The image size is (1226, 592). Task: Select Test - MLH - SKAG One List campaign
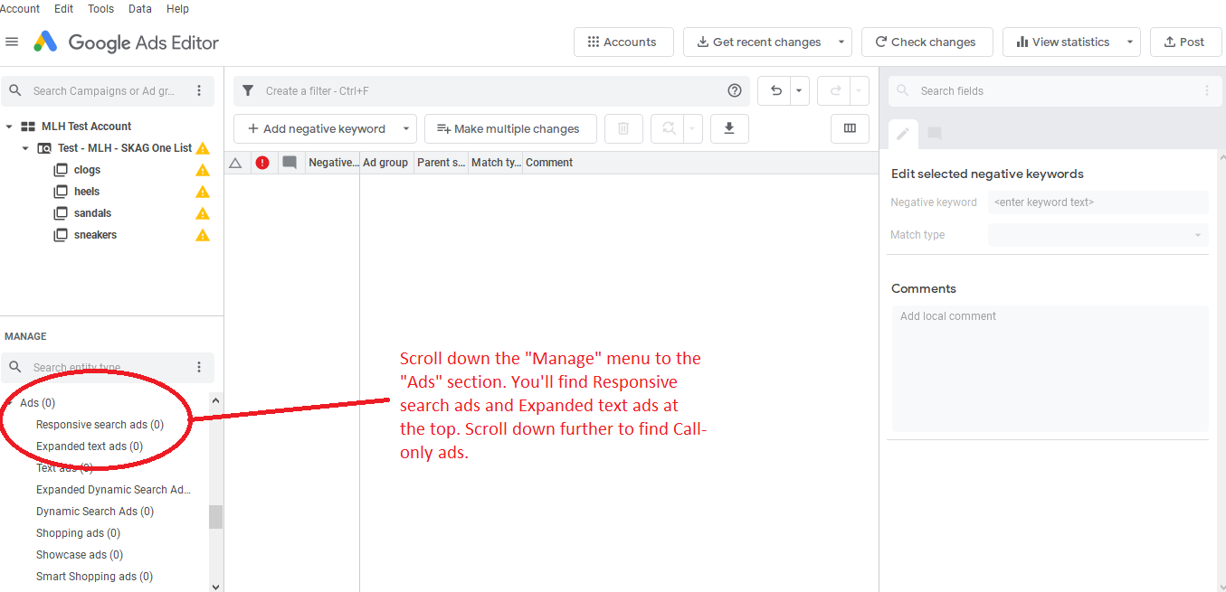125,148
